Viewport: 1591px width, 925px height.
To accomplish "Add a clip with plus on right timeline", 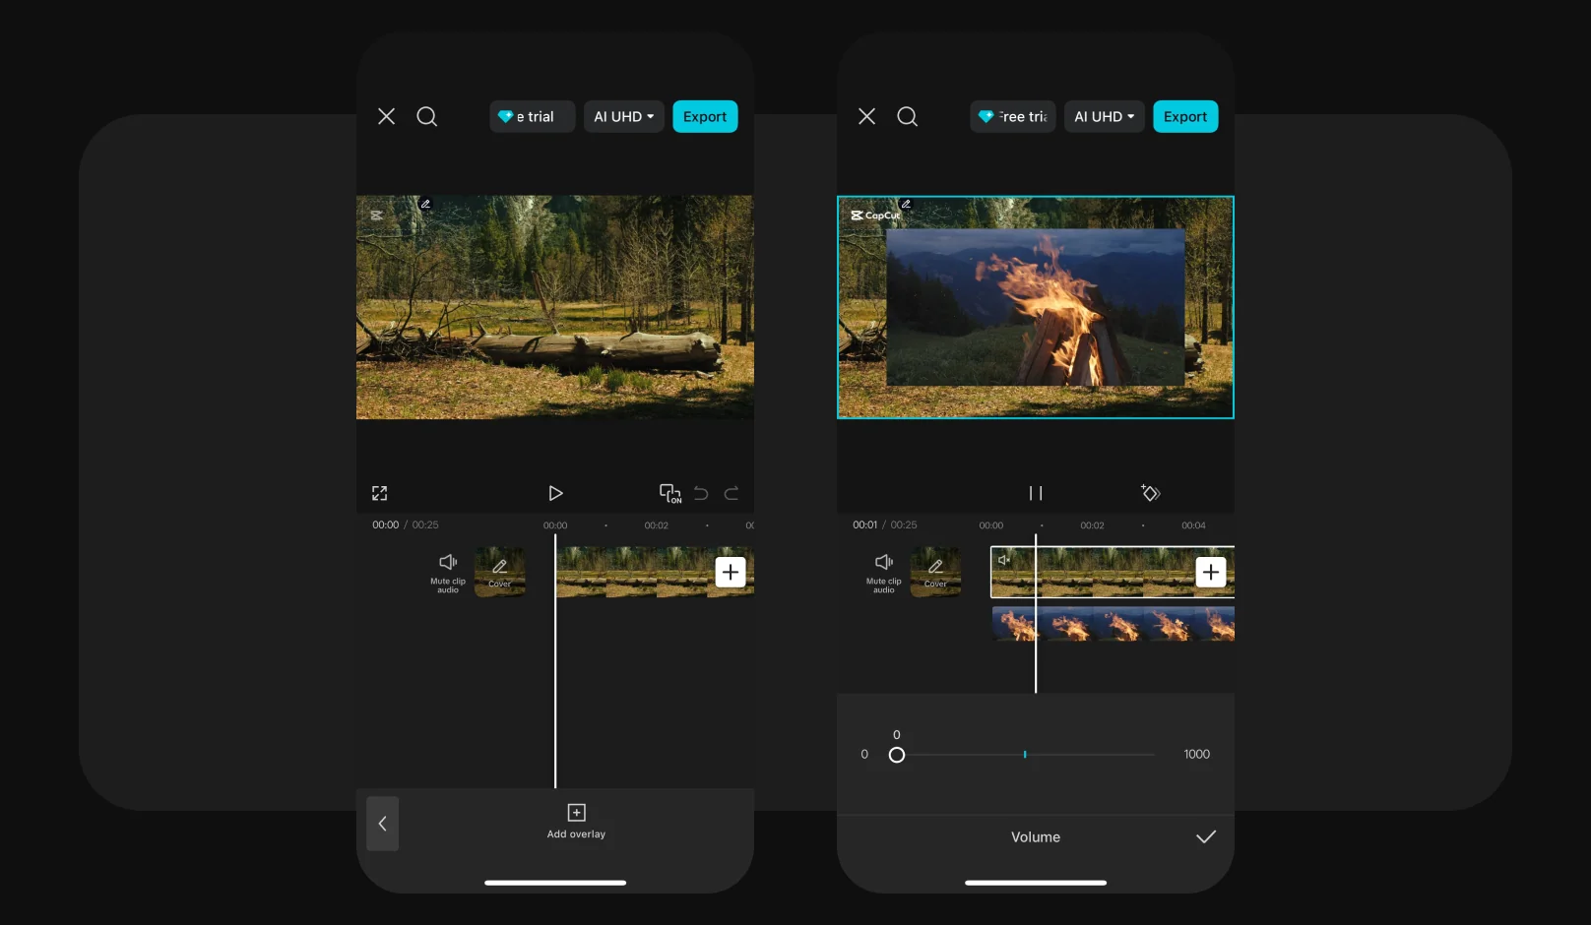I will point(1211,572).
